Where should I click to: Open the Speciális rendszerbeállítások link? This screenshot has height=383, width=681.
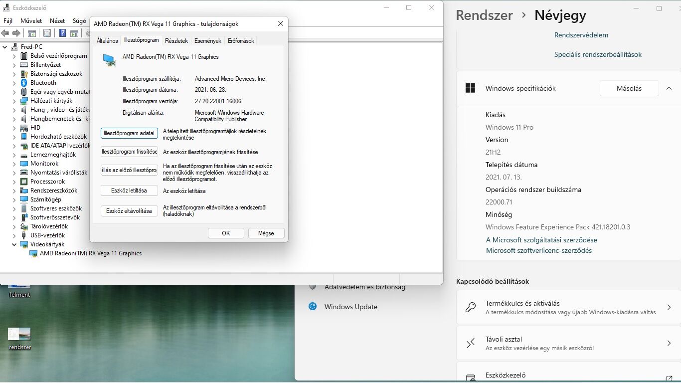click(598, 54)
